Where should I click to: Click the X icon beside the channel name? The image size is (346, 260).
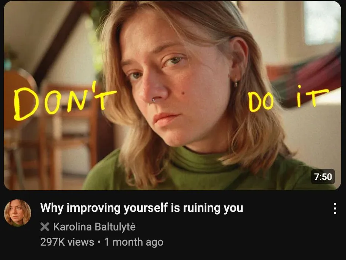(45, 227)
